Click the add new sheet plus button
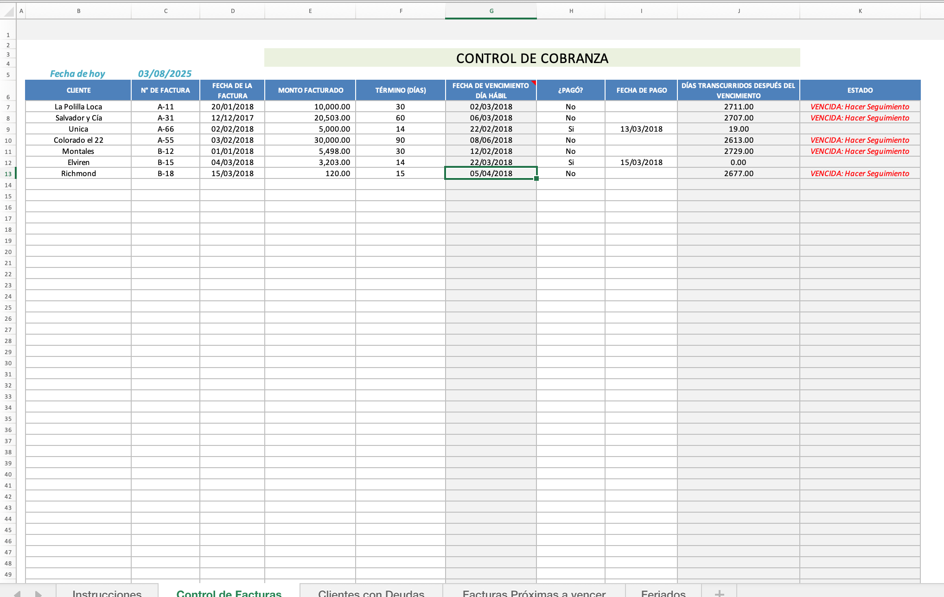The width and height of the screenshot is (944, 597). [719, 593]
